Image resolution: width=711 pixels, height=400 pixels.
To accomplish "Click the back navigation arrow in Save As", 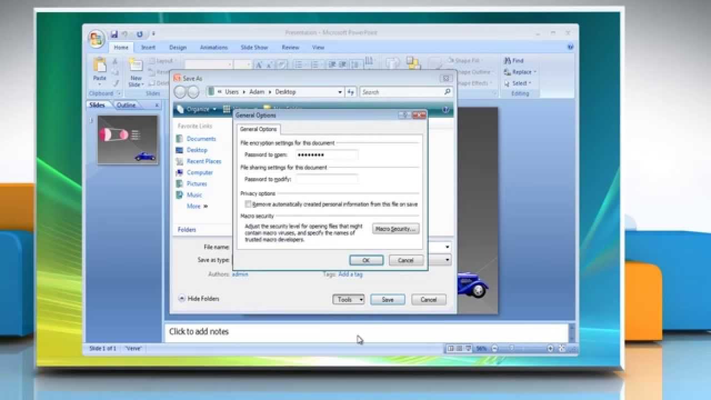I will tap(180, 92).
